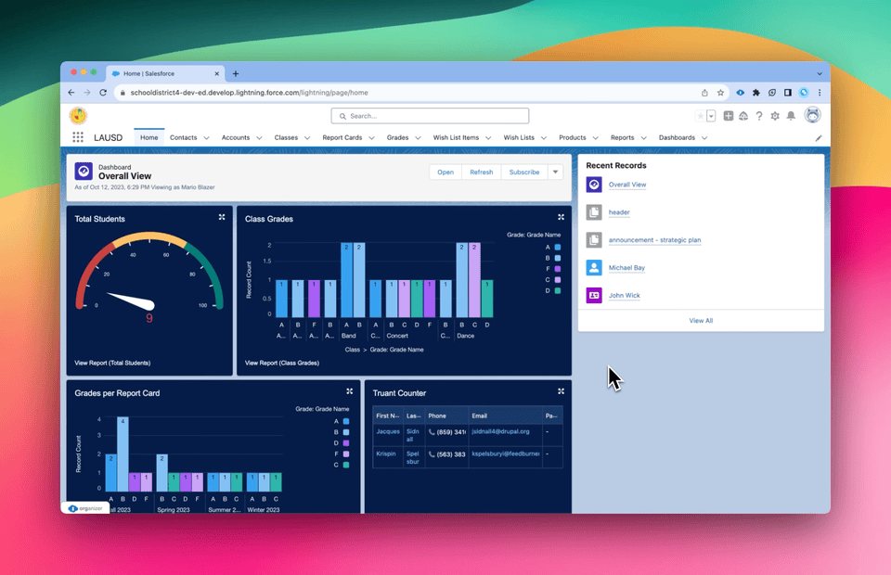Go to the Wish Lists tab
Screen dimensions: 891x575
(x=519, y=137)
